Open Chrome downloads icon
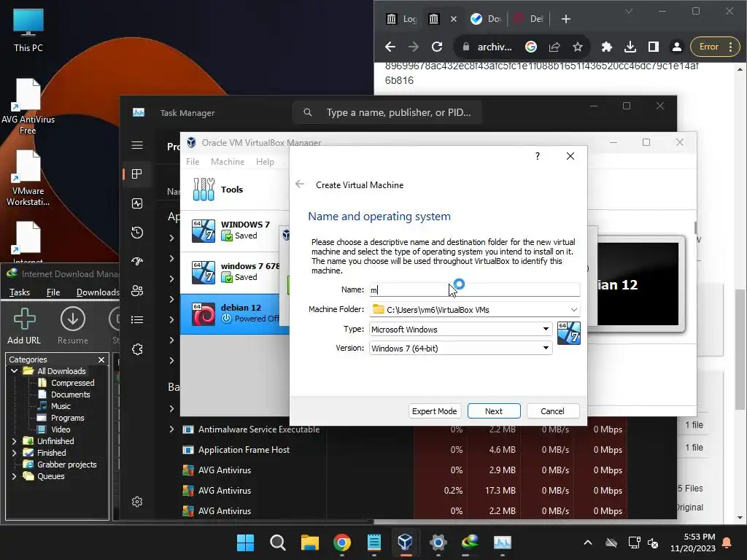The height and width of the screenshot is (560, 747). [x=630, y=47]
